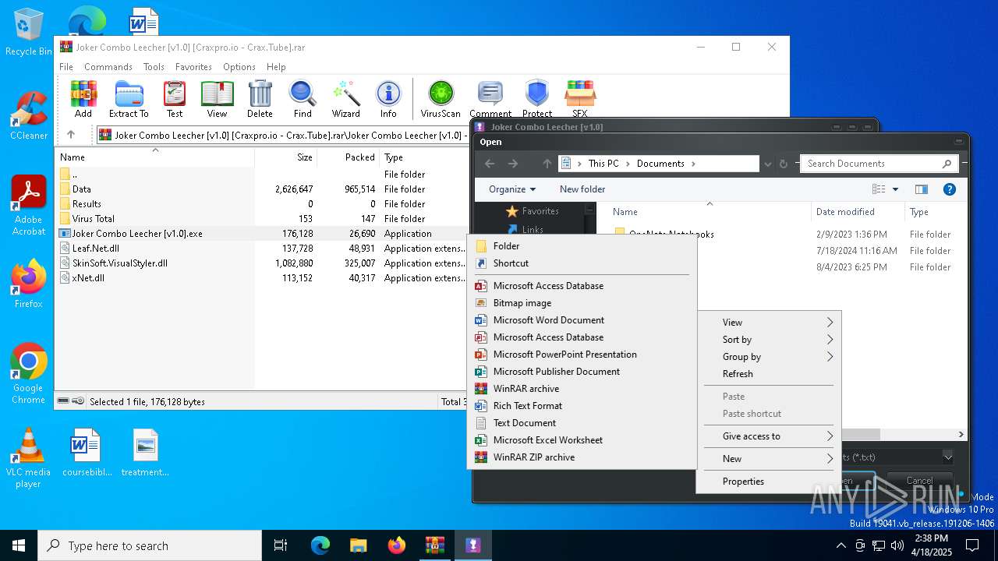
Task: Open the Help menu in WinRAR
Action: [x=276, y=67]
